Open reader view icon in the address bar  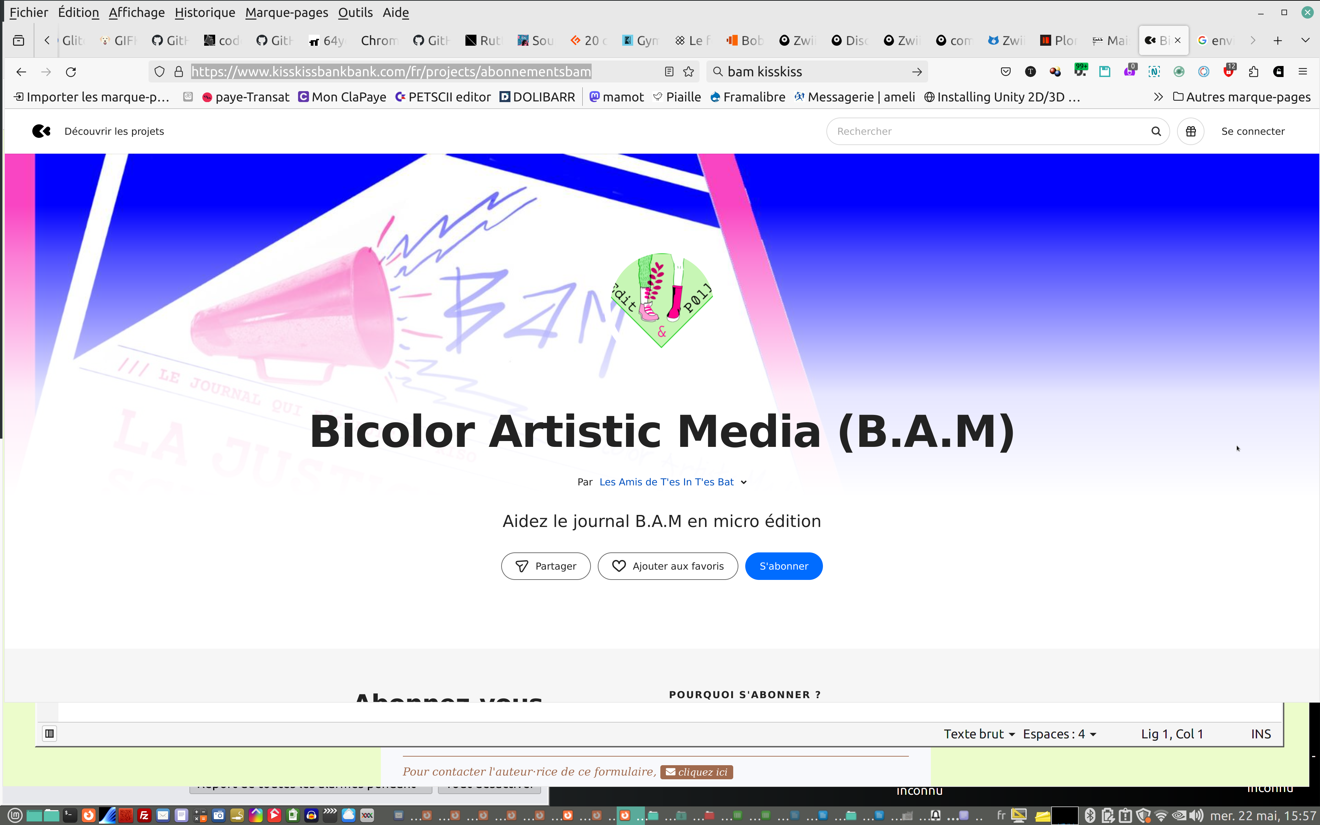click(x=669, y=71)
